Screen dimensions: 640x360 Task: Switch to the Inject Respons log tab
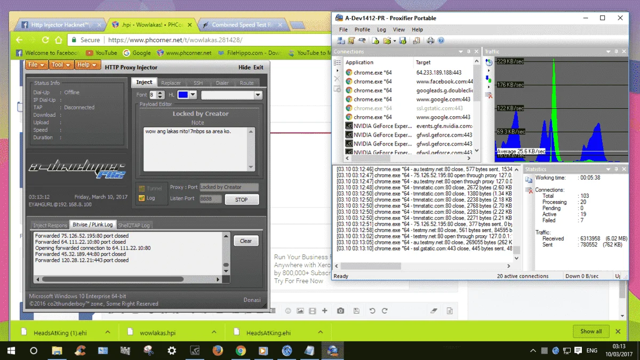coord(50,225)
